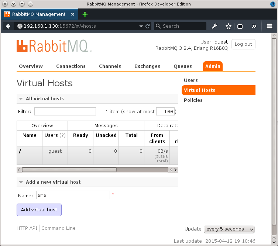Click the Filter input field
This screenshot has height=246, width=278.
65,111
